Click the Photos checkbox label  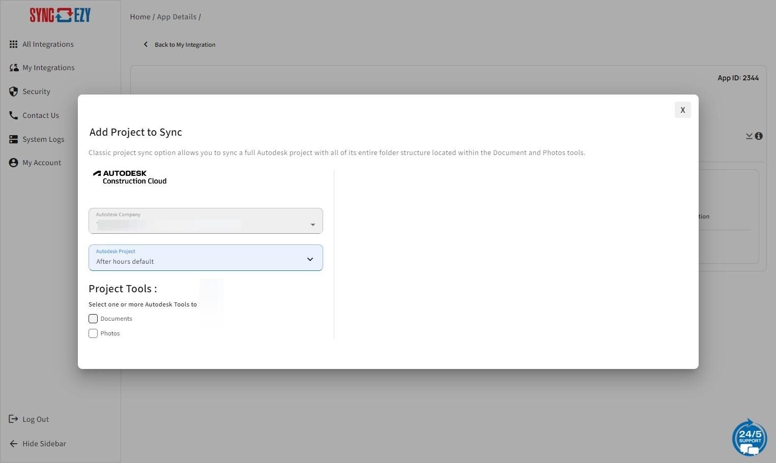point(110,333)
